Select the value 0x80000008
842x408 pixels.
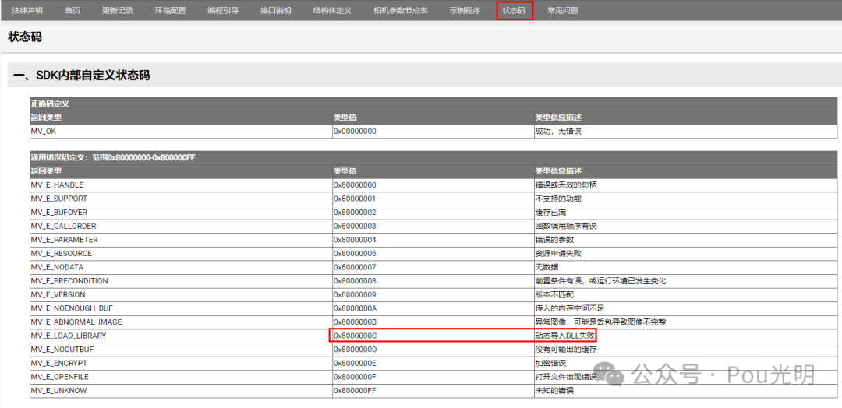coord(355,281)
